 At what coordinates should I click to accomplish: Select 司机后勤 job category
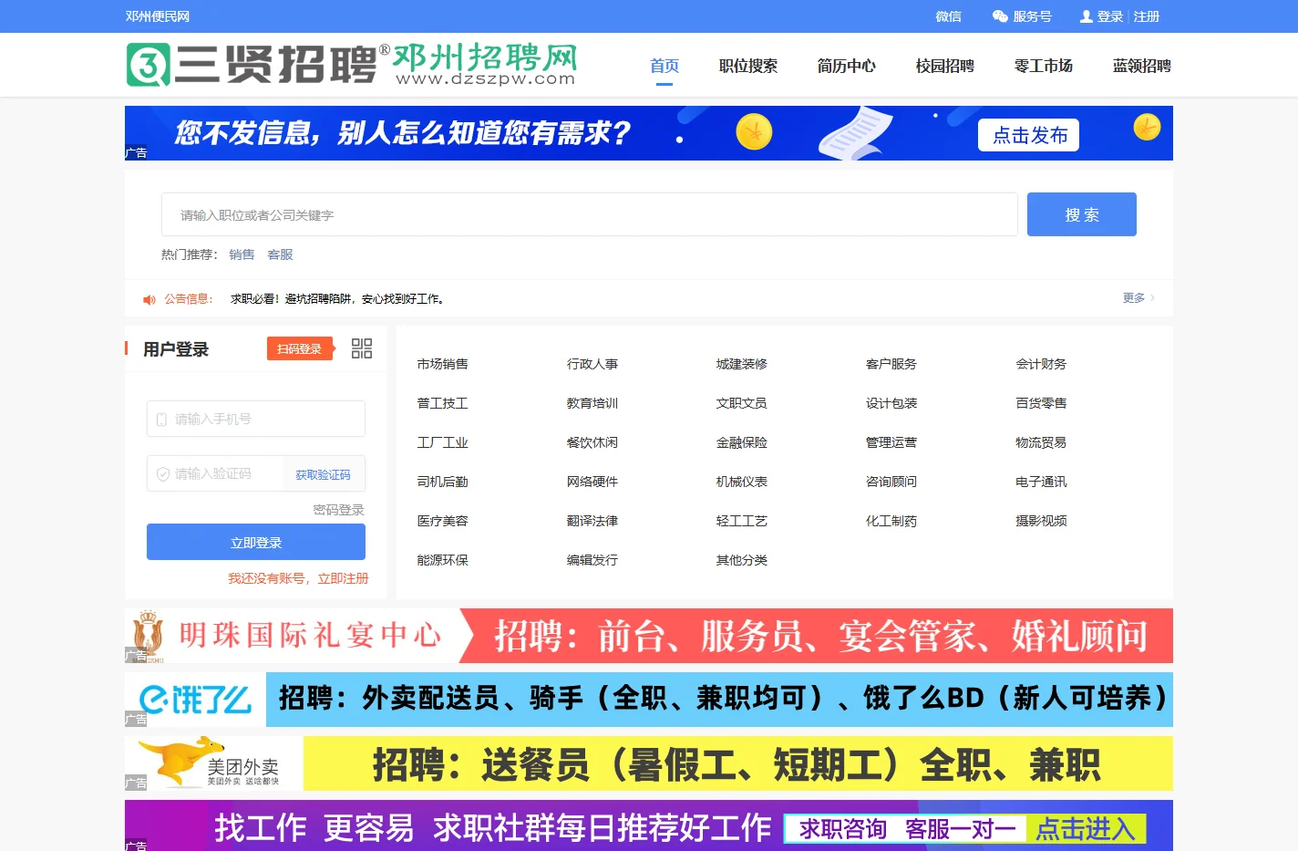click(443, 482)
